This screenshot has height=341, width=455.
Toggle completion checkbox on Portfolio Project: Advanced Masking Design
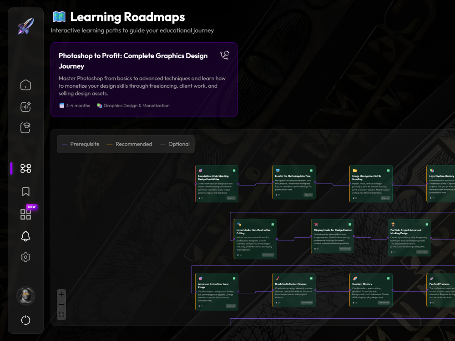(x=427, y=225)
